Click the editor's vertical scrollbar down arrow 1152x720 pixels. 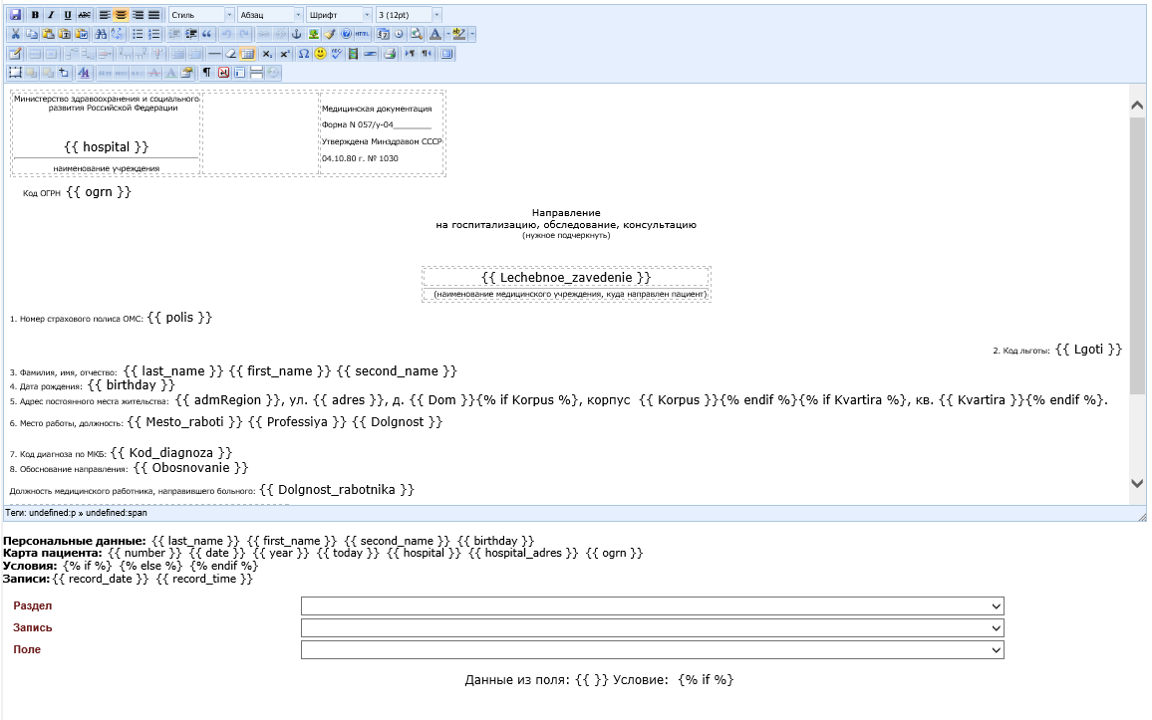point(1137,484)
